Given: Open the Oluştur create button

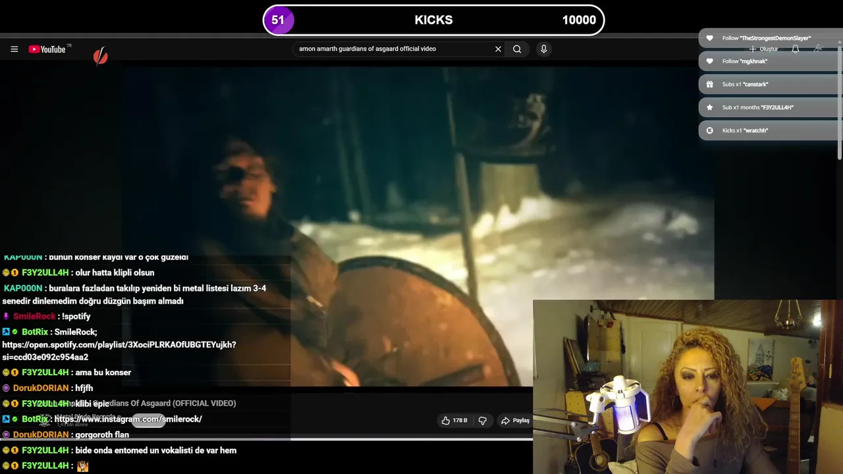Looking at the screenshot, I should pos(763,49).
